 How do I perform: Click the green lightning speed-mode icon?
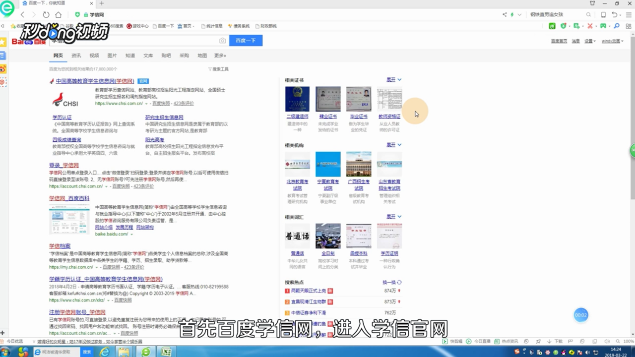tap(512, 15)
